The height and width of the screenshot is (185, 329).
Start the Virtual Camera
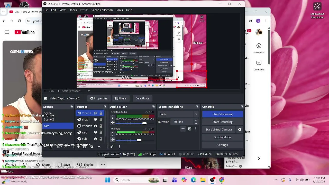click(219, 129)
